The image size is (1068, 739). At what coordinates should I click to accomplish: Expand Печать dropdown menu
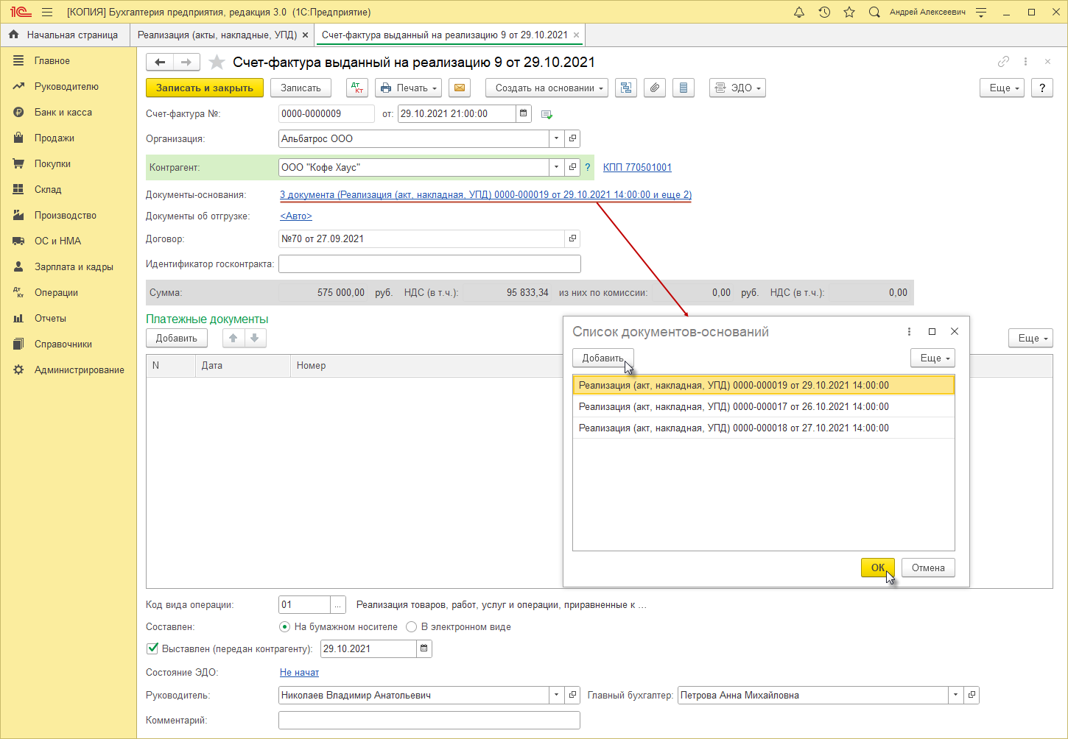tap(409, 88)
